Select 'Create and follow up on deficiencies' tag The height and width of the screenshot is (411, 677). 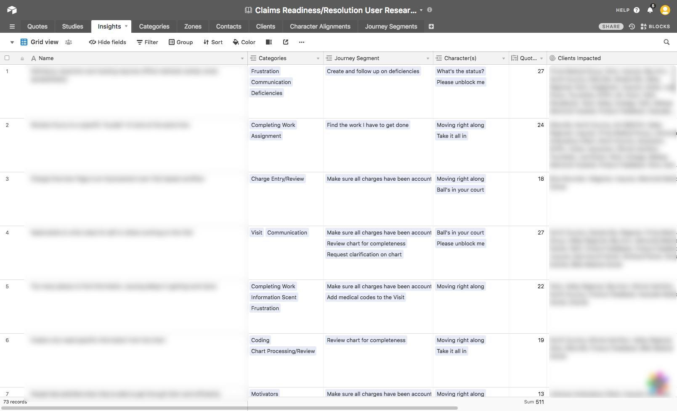[373, 71]
